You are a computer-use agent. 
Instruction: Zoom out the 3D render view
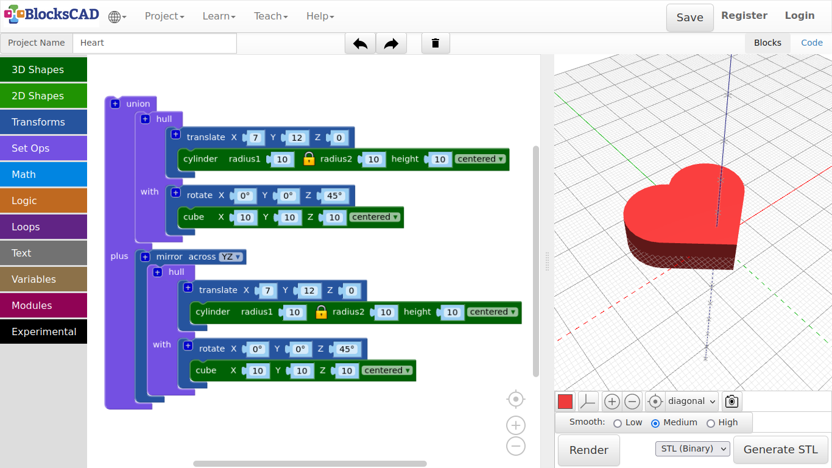[x=632, y=402]
